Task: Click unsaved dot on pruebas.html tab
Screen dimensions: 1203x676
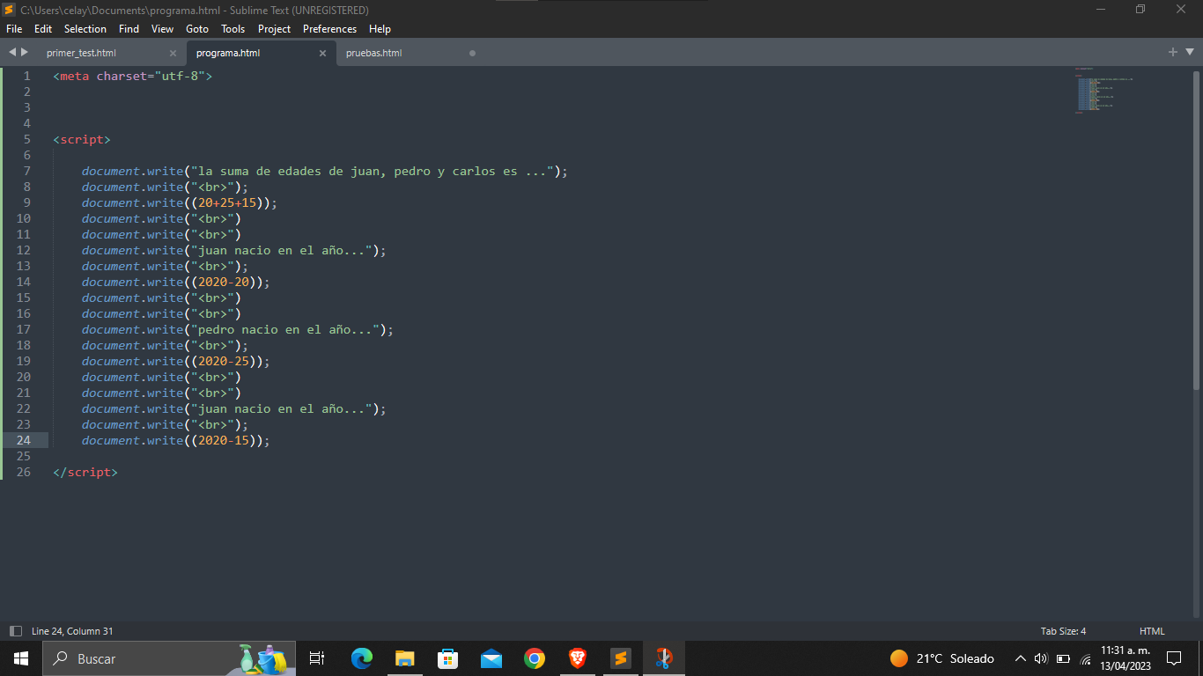Action: pos(472,53)
